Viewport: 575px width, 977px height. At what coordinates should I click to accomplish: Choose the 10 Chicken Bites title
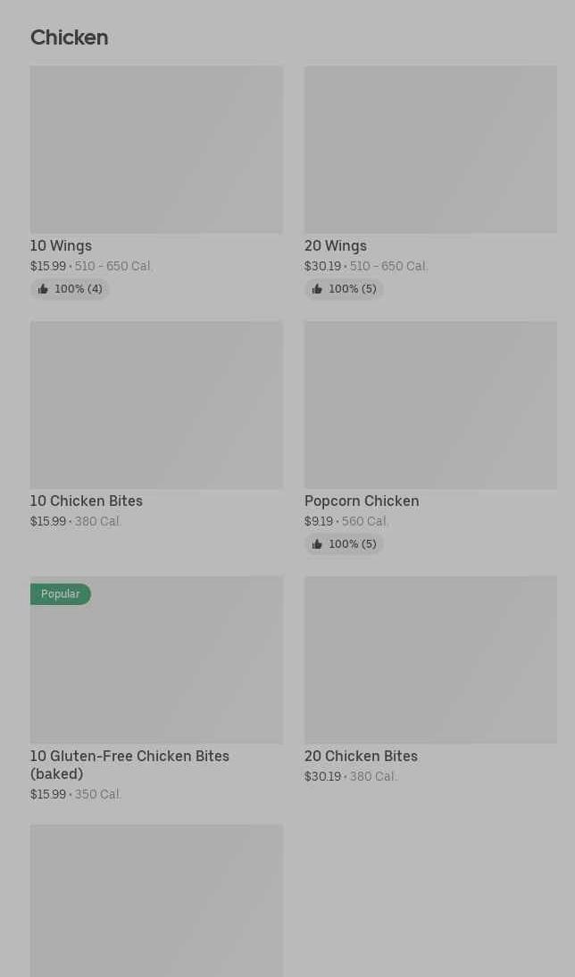tap(87, 501)
